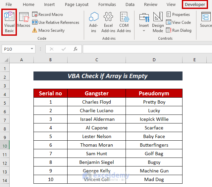Select the cell 'Sam Hunt'
The height and width of the screenshot is (187, 212).
[96, 154]
